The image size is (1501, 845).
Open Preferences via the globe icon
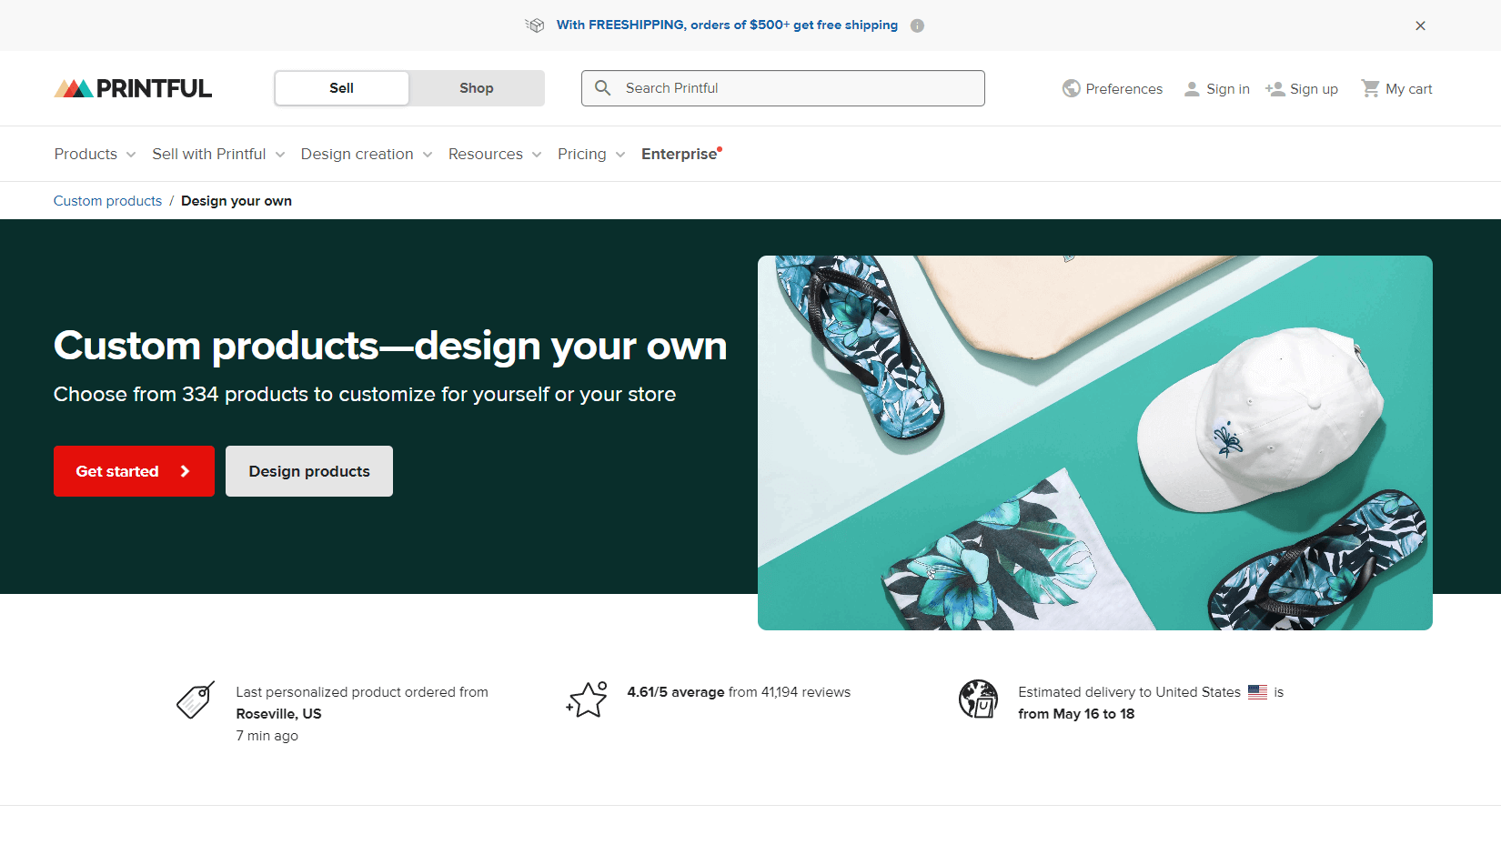(1072, 88)
